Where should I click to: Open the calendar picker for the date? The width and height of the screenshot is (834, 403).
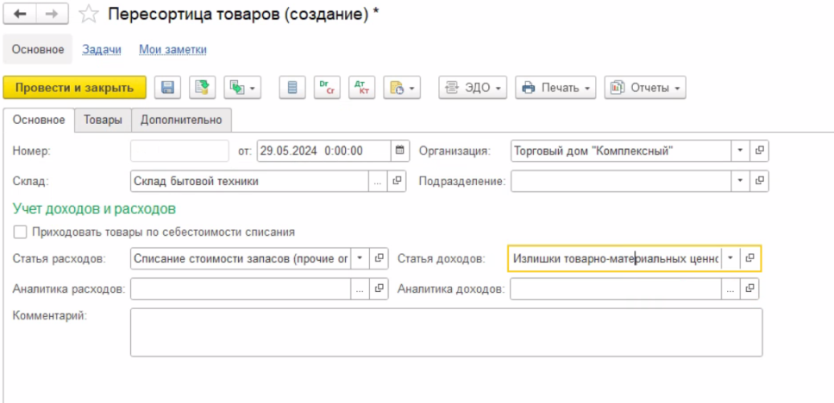click(400, 151)
